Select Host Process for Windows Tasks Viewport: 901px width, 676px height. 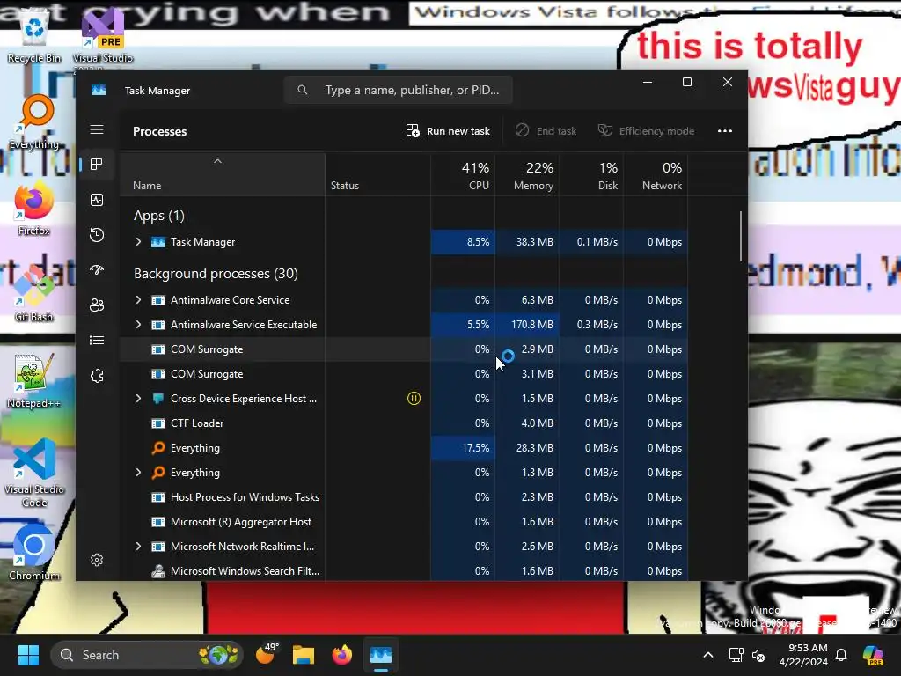404,497
